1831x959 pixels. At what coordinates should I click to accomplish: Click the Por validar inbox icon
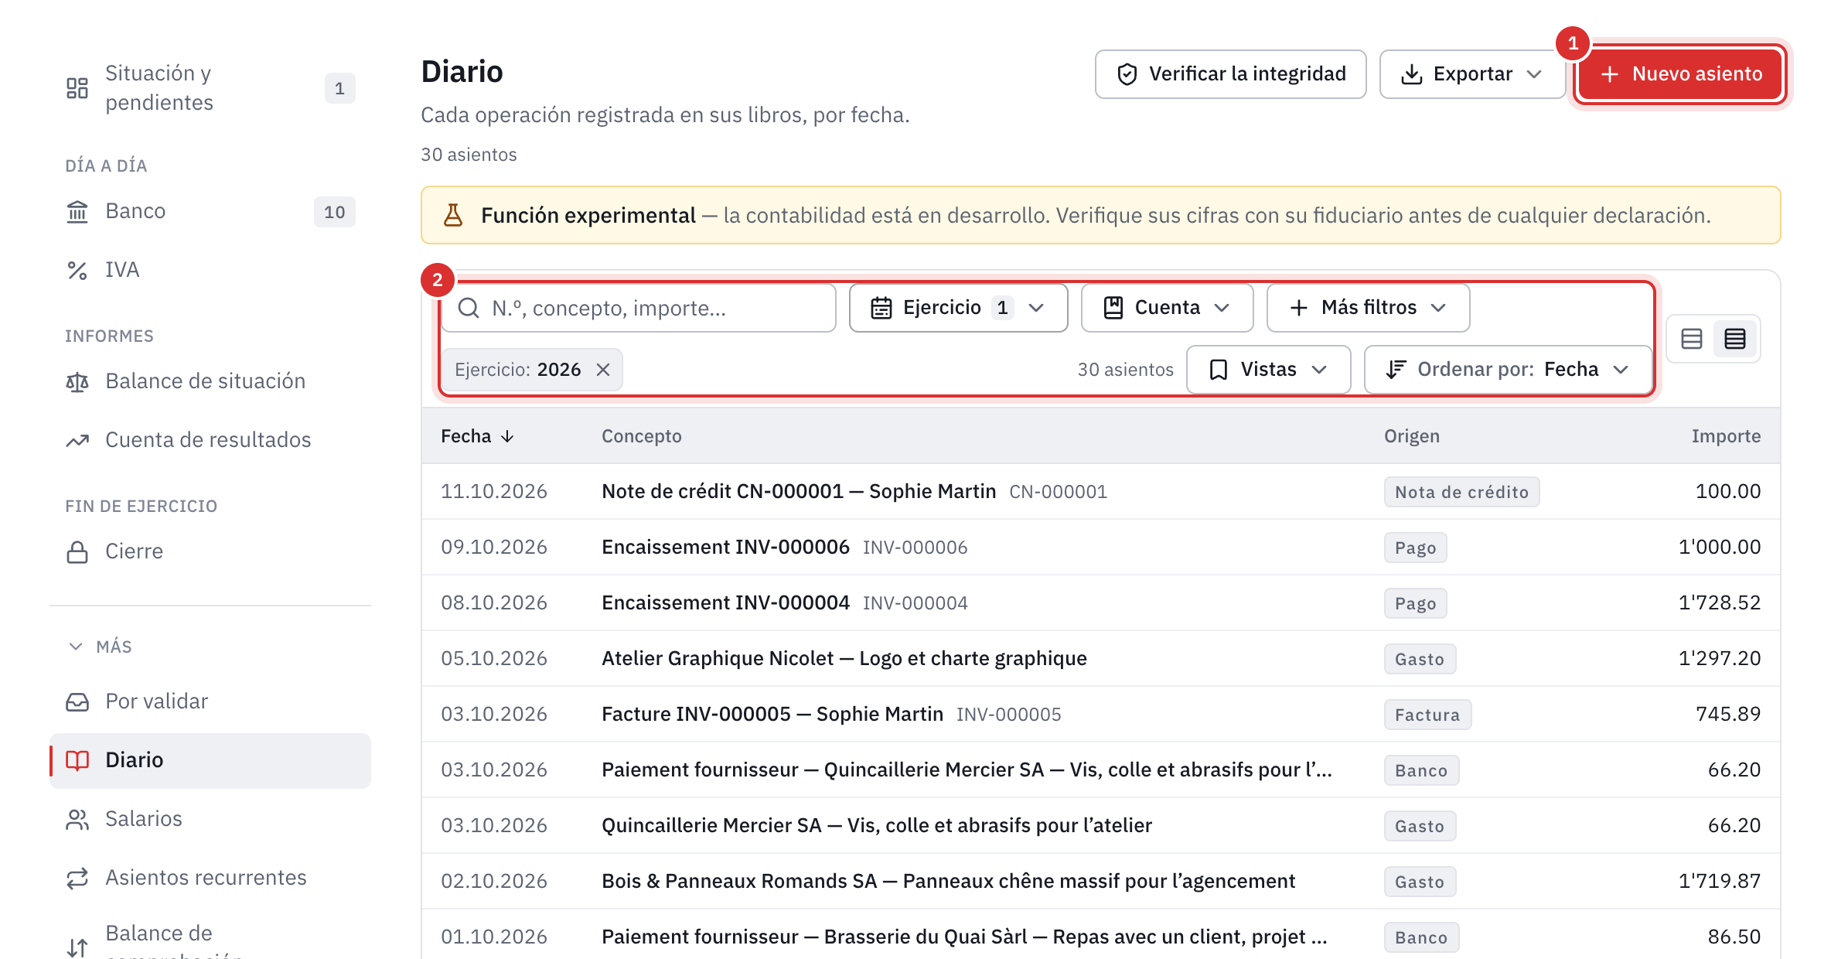(77, 701)
